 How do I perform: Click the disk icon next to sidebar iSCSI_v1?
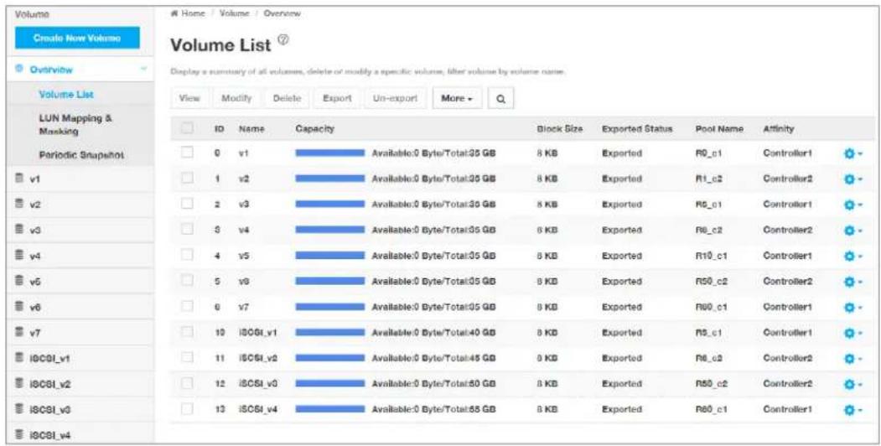point(18,360)
